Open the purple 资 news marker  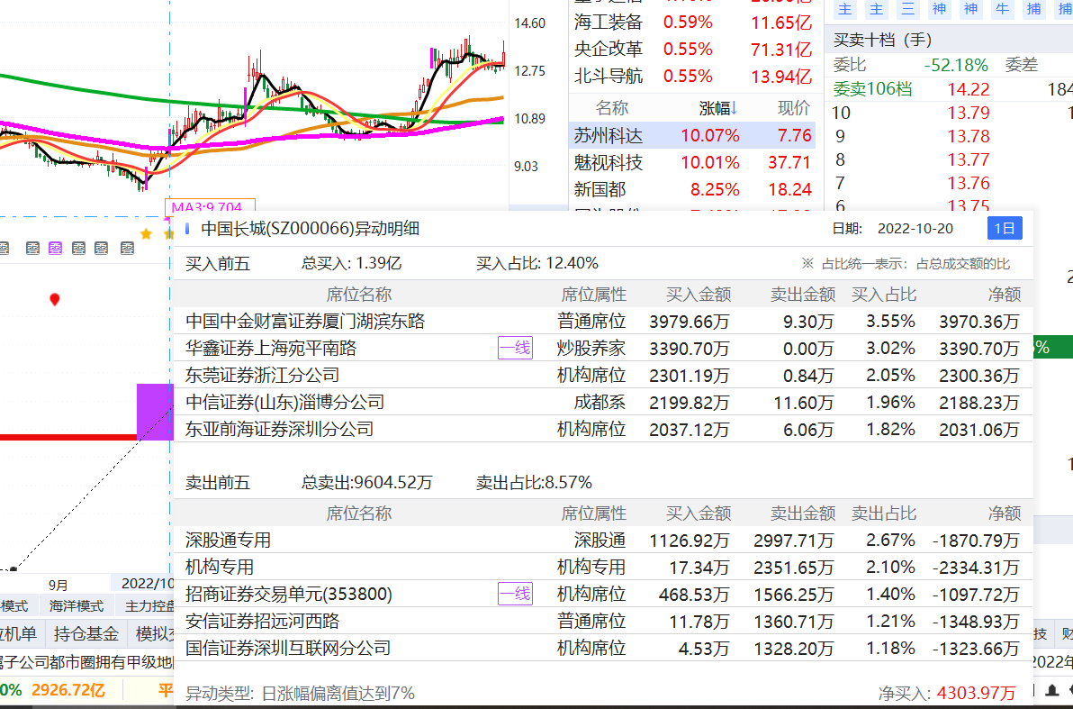pos(56,248)
